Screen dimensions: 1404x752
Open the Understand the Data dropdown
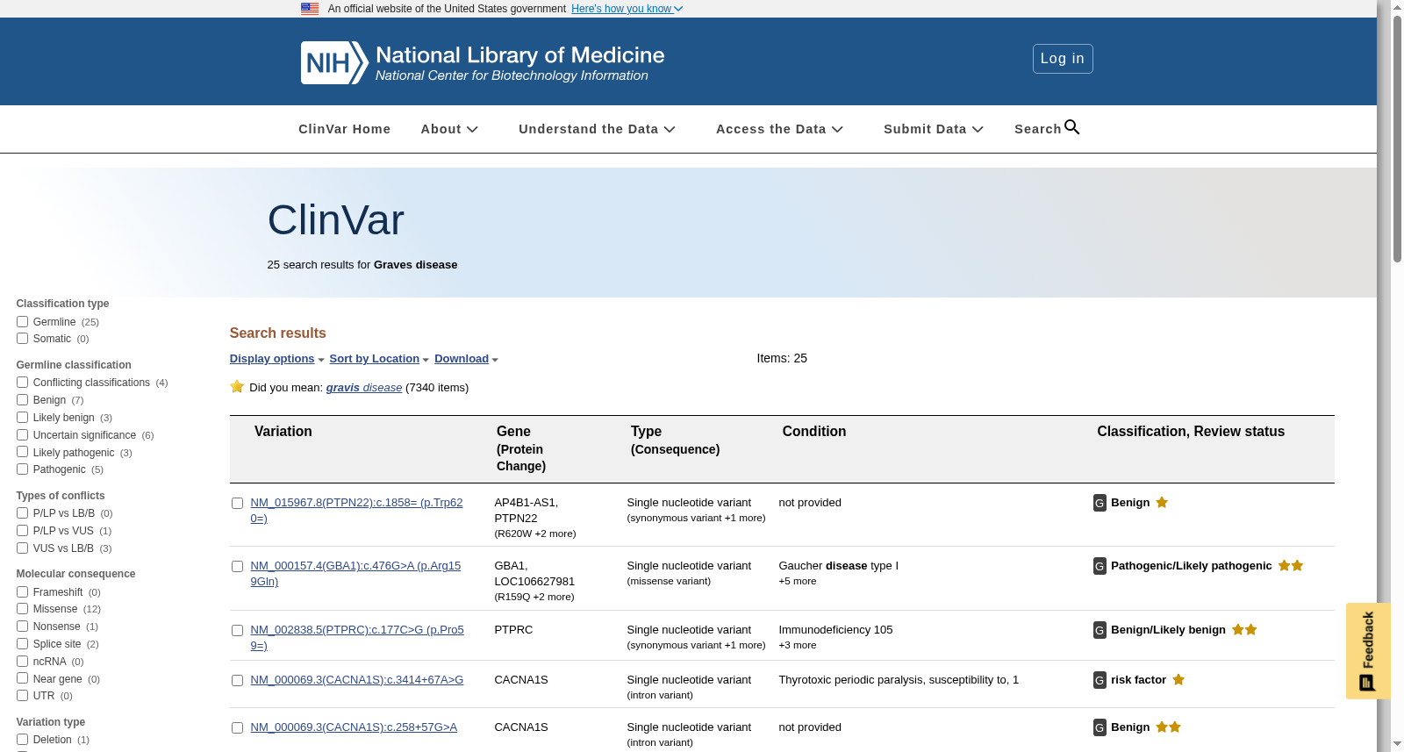(x=597, y=129)
